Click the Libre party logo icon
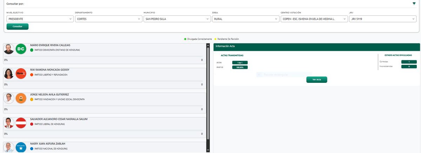Image resolution: width=421 pixels, height=153 pixels. 21,74
